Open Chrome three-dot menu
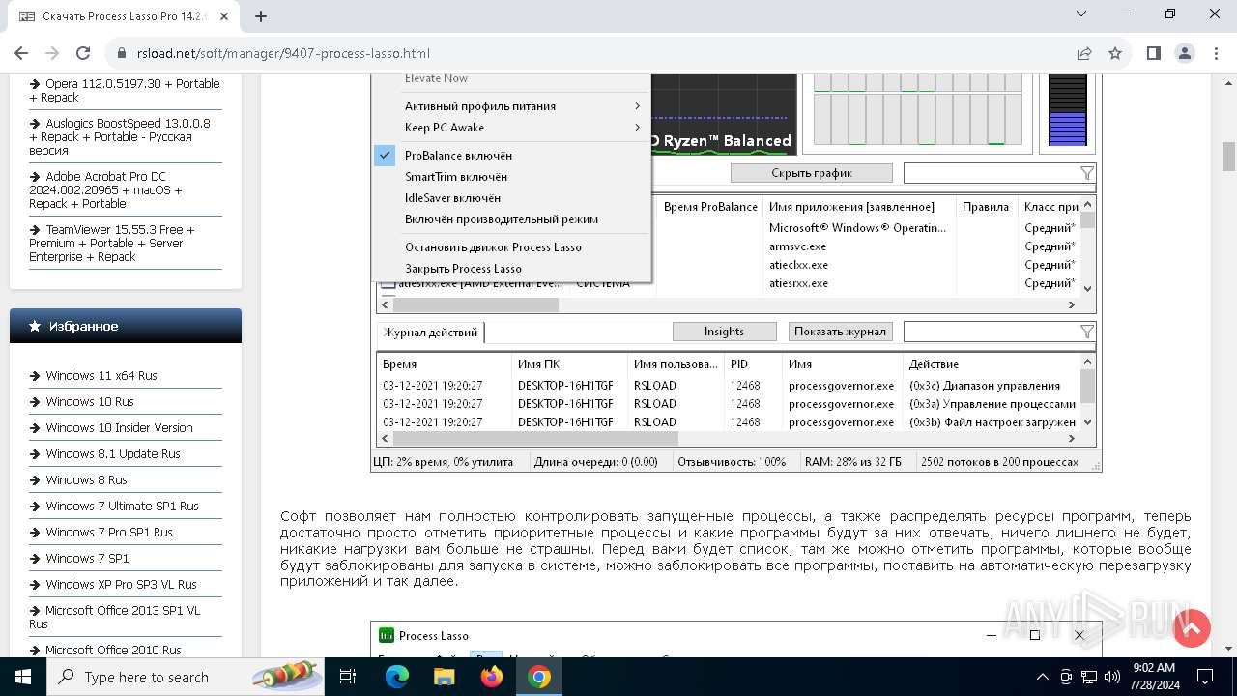Image resolution: width=1237 pixels, height=696 pixels. tap(1215, 53)
